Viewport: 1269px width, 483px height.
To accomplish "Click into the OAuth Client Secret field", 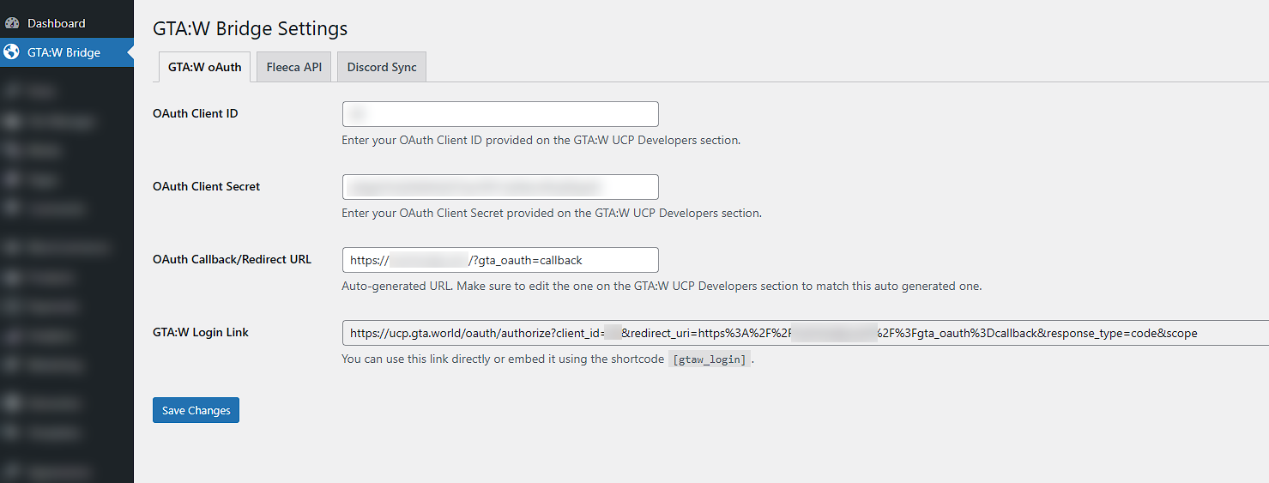I will click(x=500, y=187).
